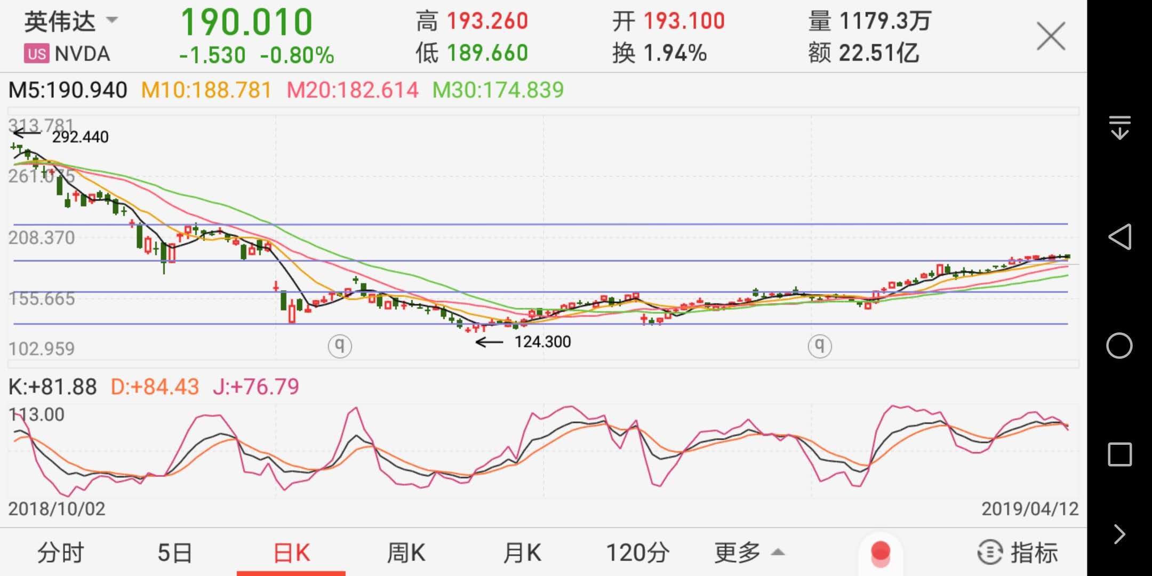Tap the J:+76.79 KDJ value
The height and width of the screenshot is (576, 1152).
[256, 387]
